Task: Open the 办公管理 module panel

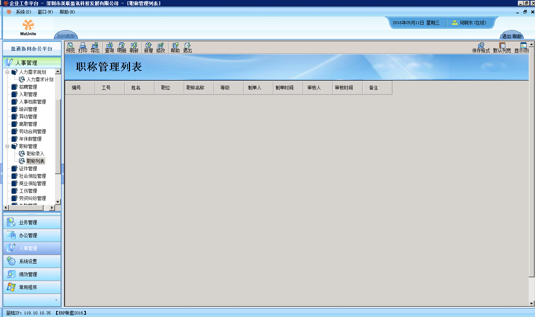Action: [x=32, y=235]
